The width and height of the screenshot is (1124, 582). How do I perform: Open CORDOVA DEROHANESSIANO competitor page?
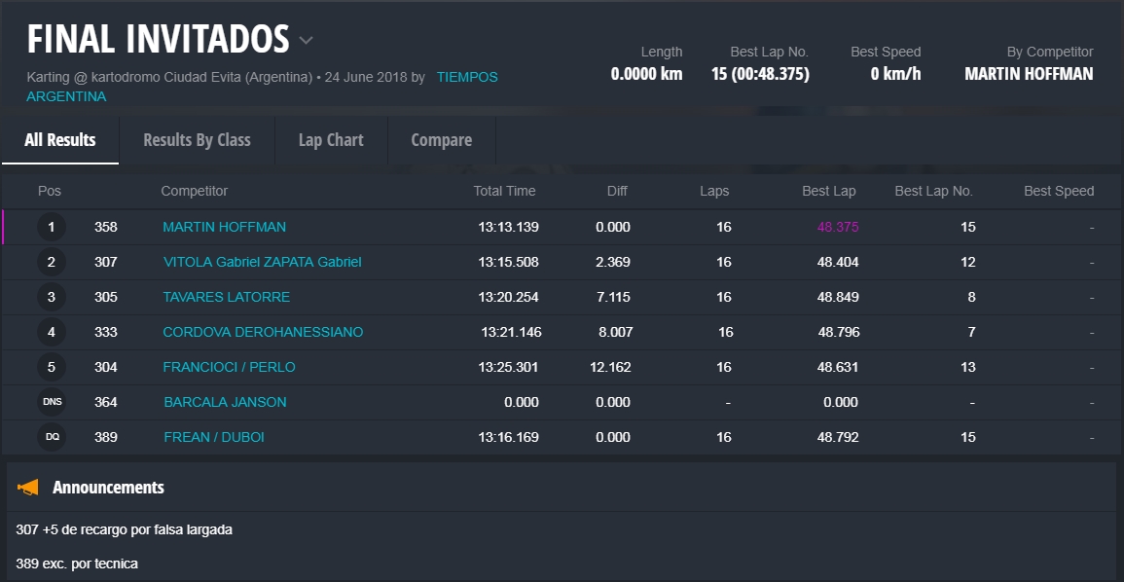click(263, 332)
